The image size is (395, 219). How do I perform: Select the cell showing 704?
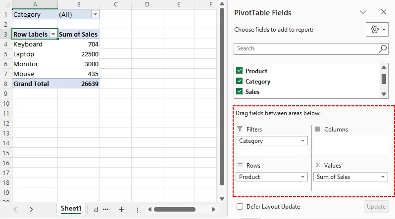pyautogui.click(x=79, y=44)
